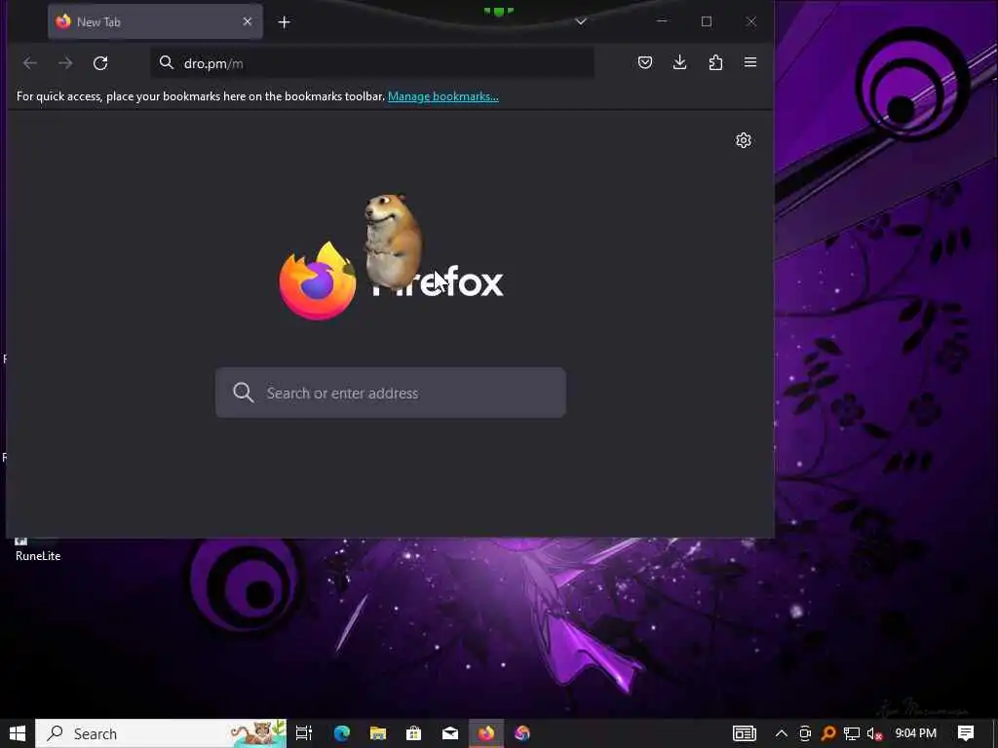Open News and interests taskbar widget
The image size is (998, 748).
744,733
